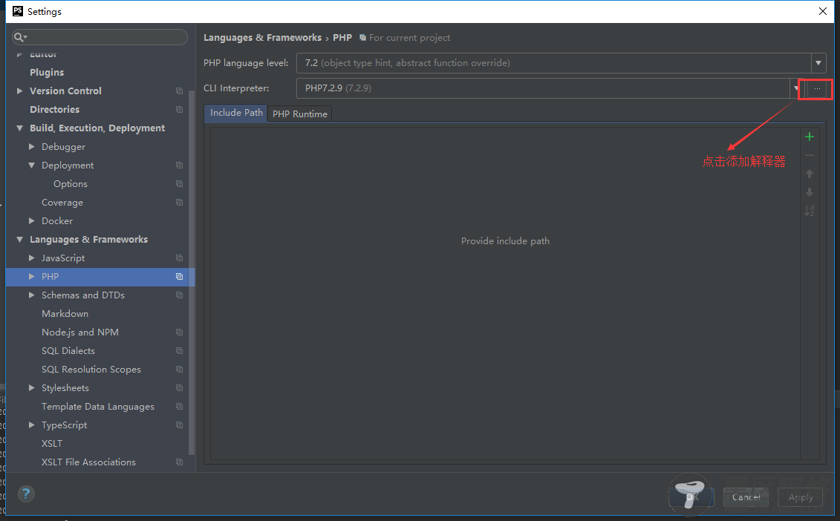Image resolution: width=840 pixels, height=521 pixels.
Task: Open the PHP language level dropdown
Action: tap(818, 63)
